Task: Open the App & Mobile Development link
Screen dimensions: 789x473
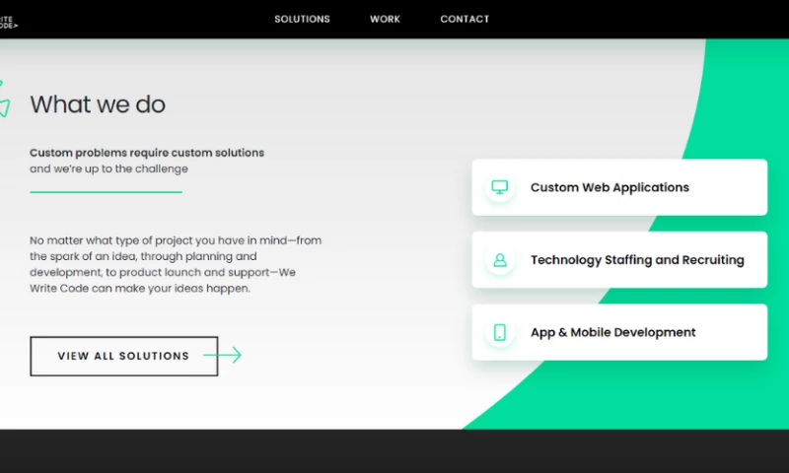Action: [612, 332]
